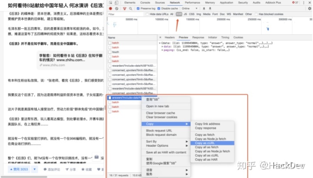
Task: Open the Performance tab
Action: (x=193, y=3)
